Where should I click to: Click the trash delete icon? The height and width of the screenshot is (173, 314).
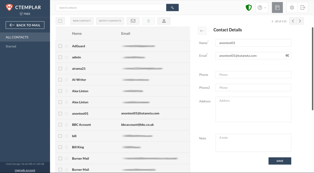click(x=148, y=21)
